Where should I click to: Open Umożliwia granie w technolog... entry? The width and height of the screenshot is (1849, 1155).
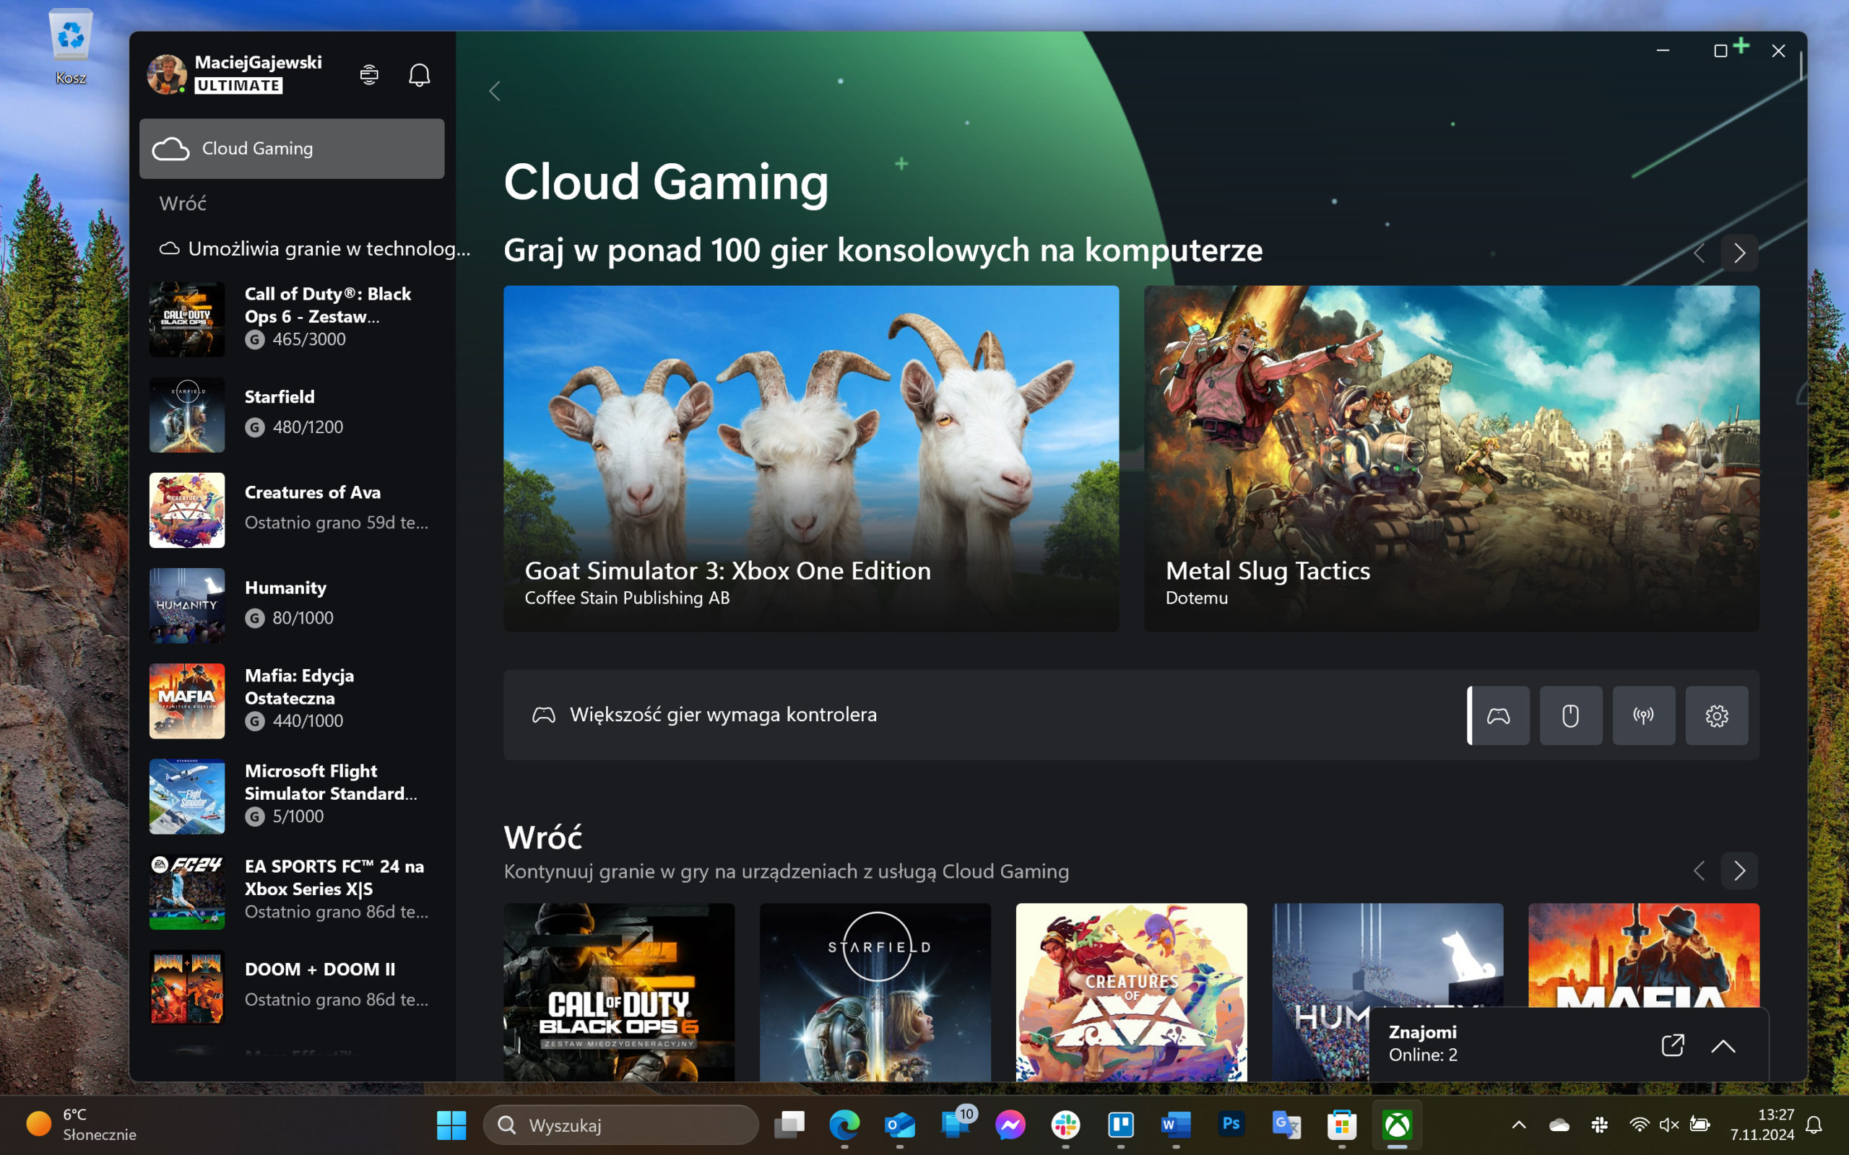(x=314, y=248)
